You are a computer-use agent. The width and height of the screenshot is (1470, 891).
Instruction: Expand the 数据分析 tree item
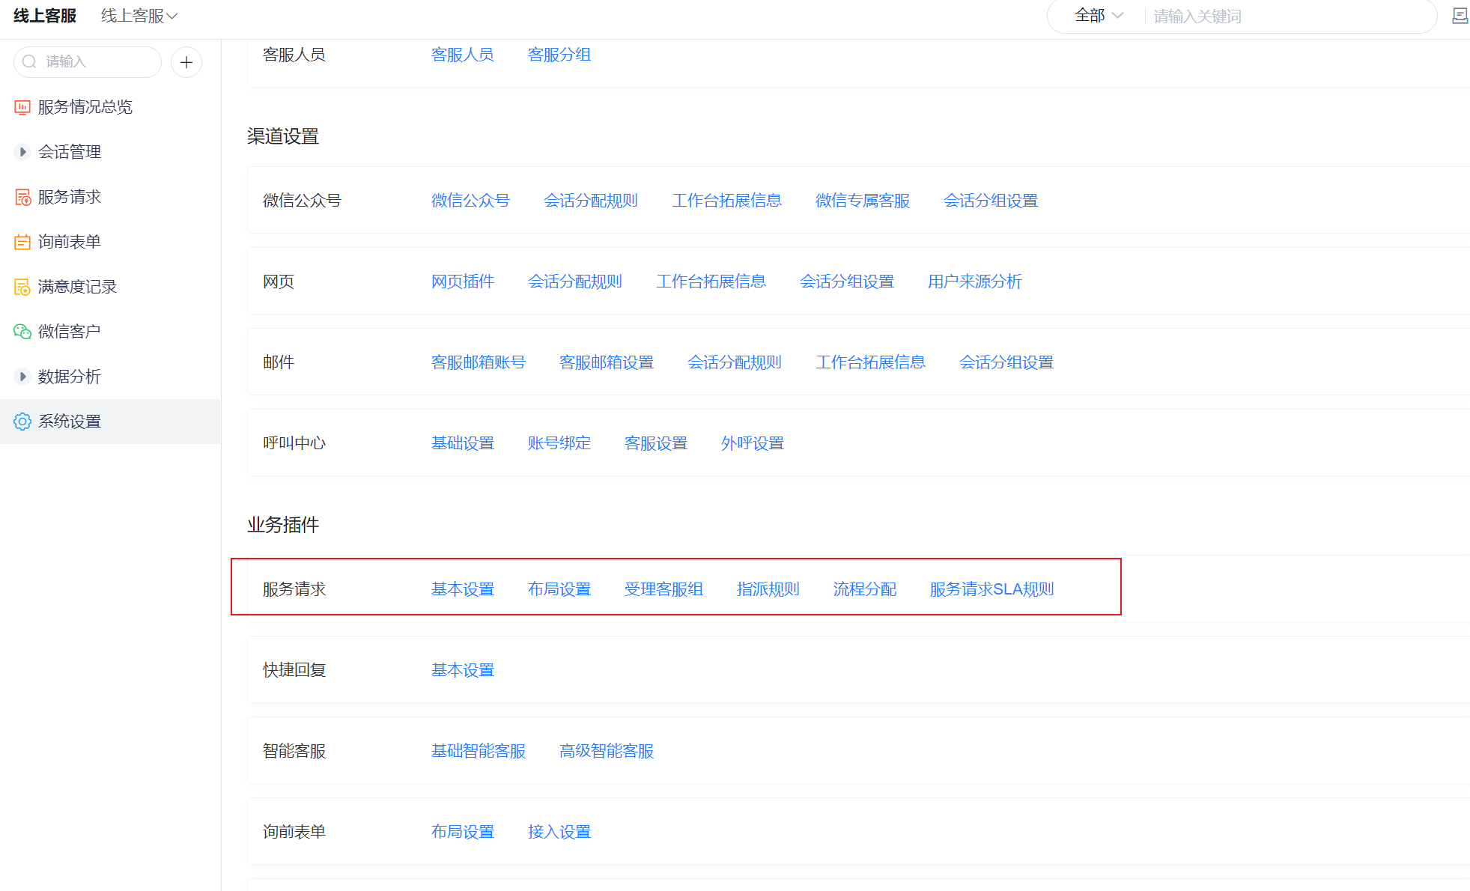22,377
